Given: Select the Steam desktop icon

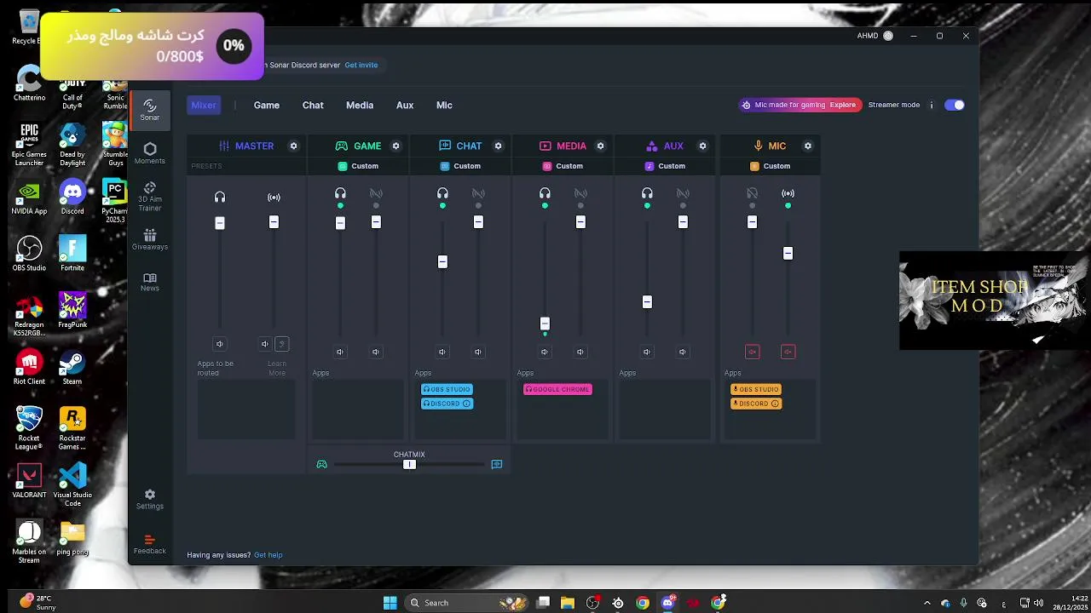Looking at the screenshot, I should (72, 367).
